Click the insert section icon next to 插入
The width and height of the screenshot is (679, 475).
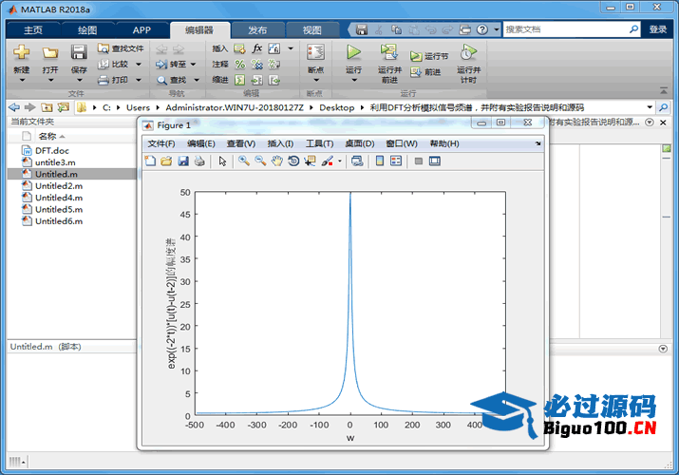[x=239, y=48]
